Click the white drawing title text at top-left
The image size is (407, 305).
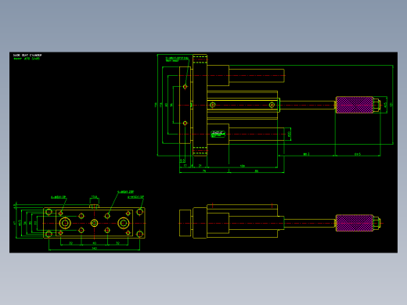[x=27, y=56]
